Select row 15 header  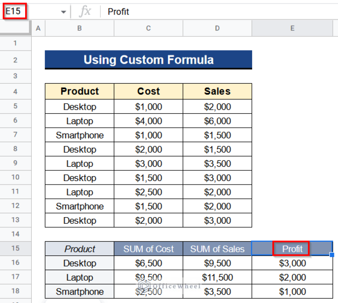pyautogui.click(x=15, y=248)
